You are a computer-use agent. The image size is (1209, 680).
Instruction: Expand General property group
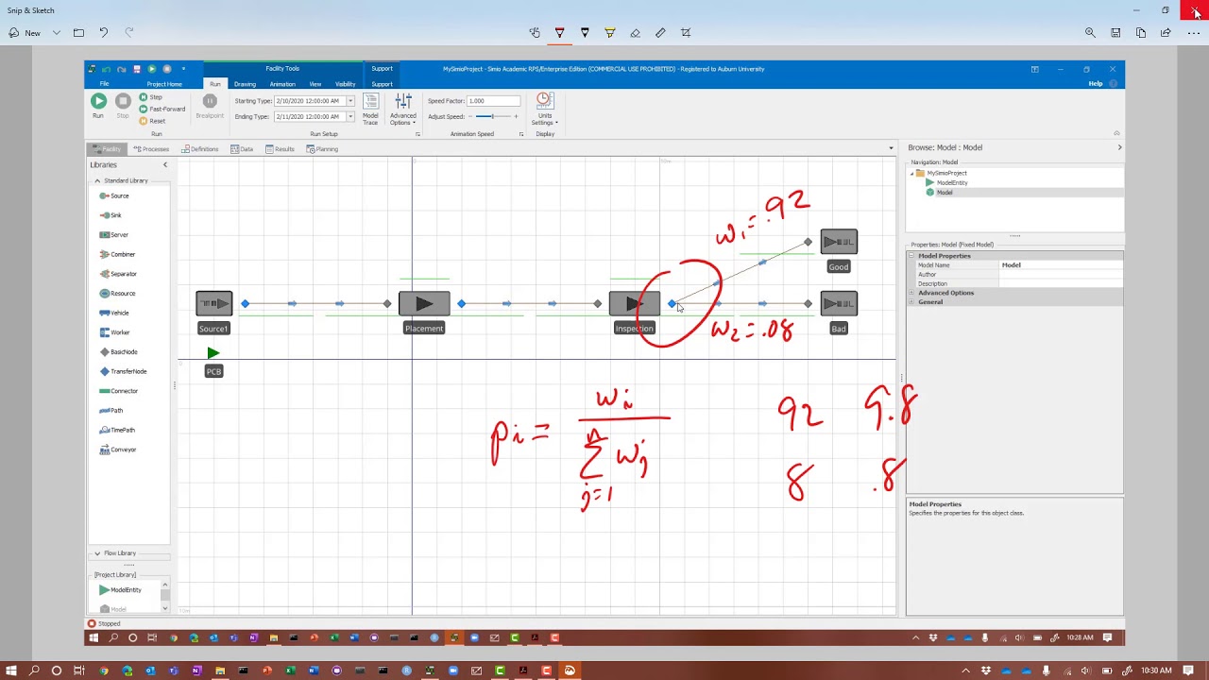click(x=912, y=302)
